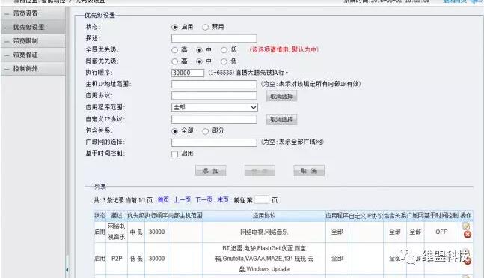This screenshot has height=278, width=484.
Task: Set 全局优先级 to 低
Action: 224,49
